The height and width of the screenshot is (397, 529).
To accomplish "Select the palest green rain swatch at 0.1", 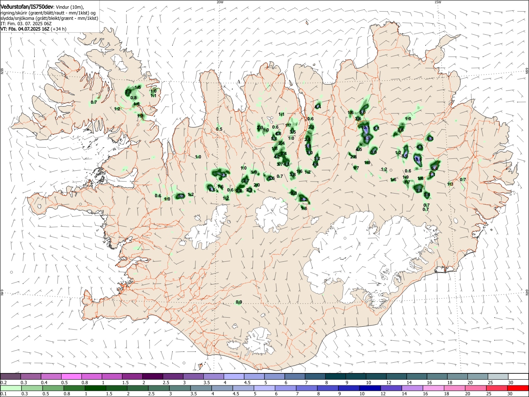I will click(11, 388).
